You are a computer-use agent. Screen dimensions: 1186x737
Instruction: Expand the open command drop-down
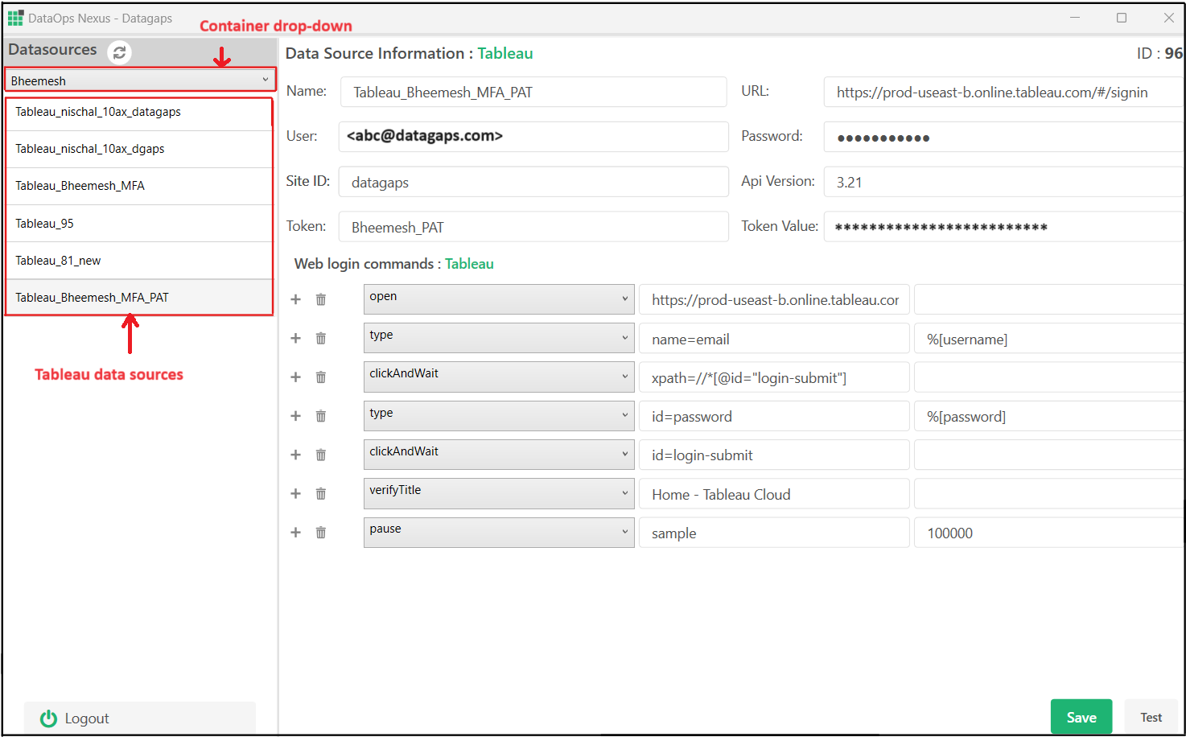point(498,299)
